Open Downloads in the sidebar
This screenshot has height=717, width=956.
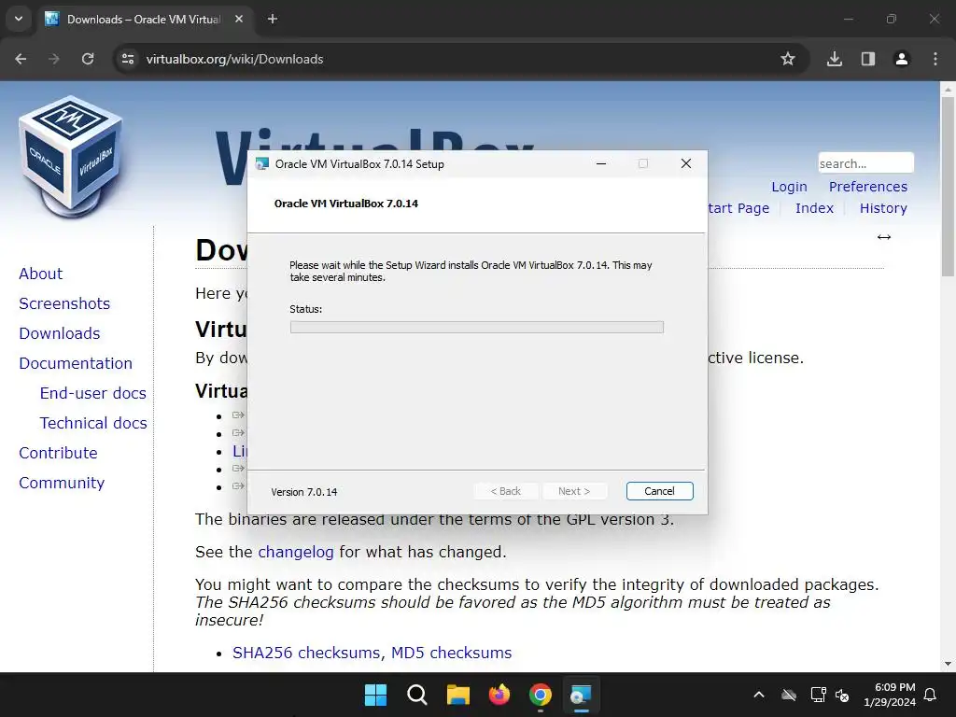click(x=59, y=333)
